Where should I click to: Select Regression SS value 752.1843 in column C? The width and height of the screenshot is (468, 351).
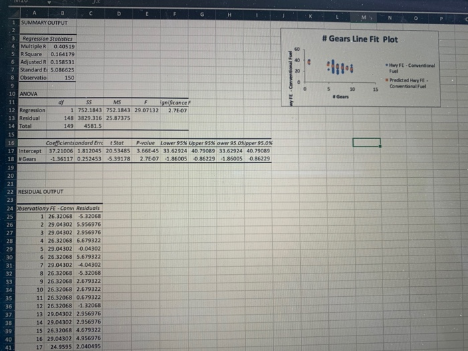tap(90, 110)
